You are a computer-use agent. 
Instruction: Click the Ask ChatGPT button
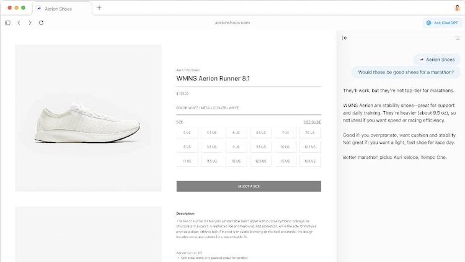[x=441, y=23]
